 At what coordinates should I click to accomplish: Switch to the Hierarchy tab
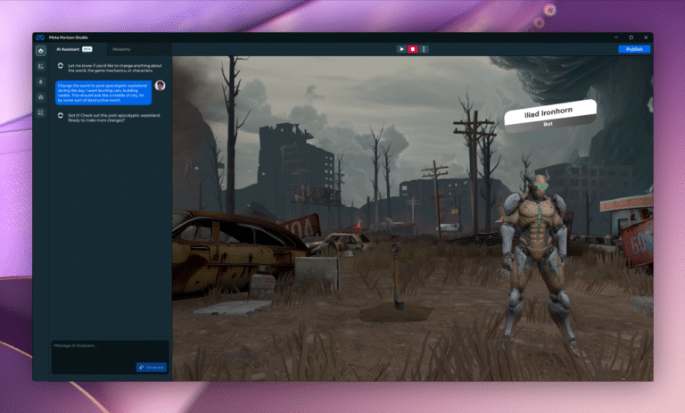(121, 49)
